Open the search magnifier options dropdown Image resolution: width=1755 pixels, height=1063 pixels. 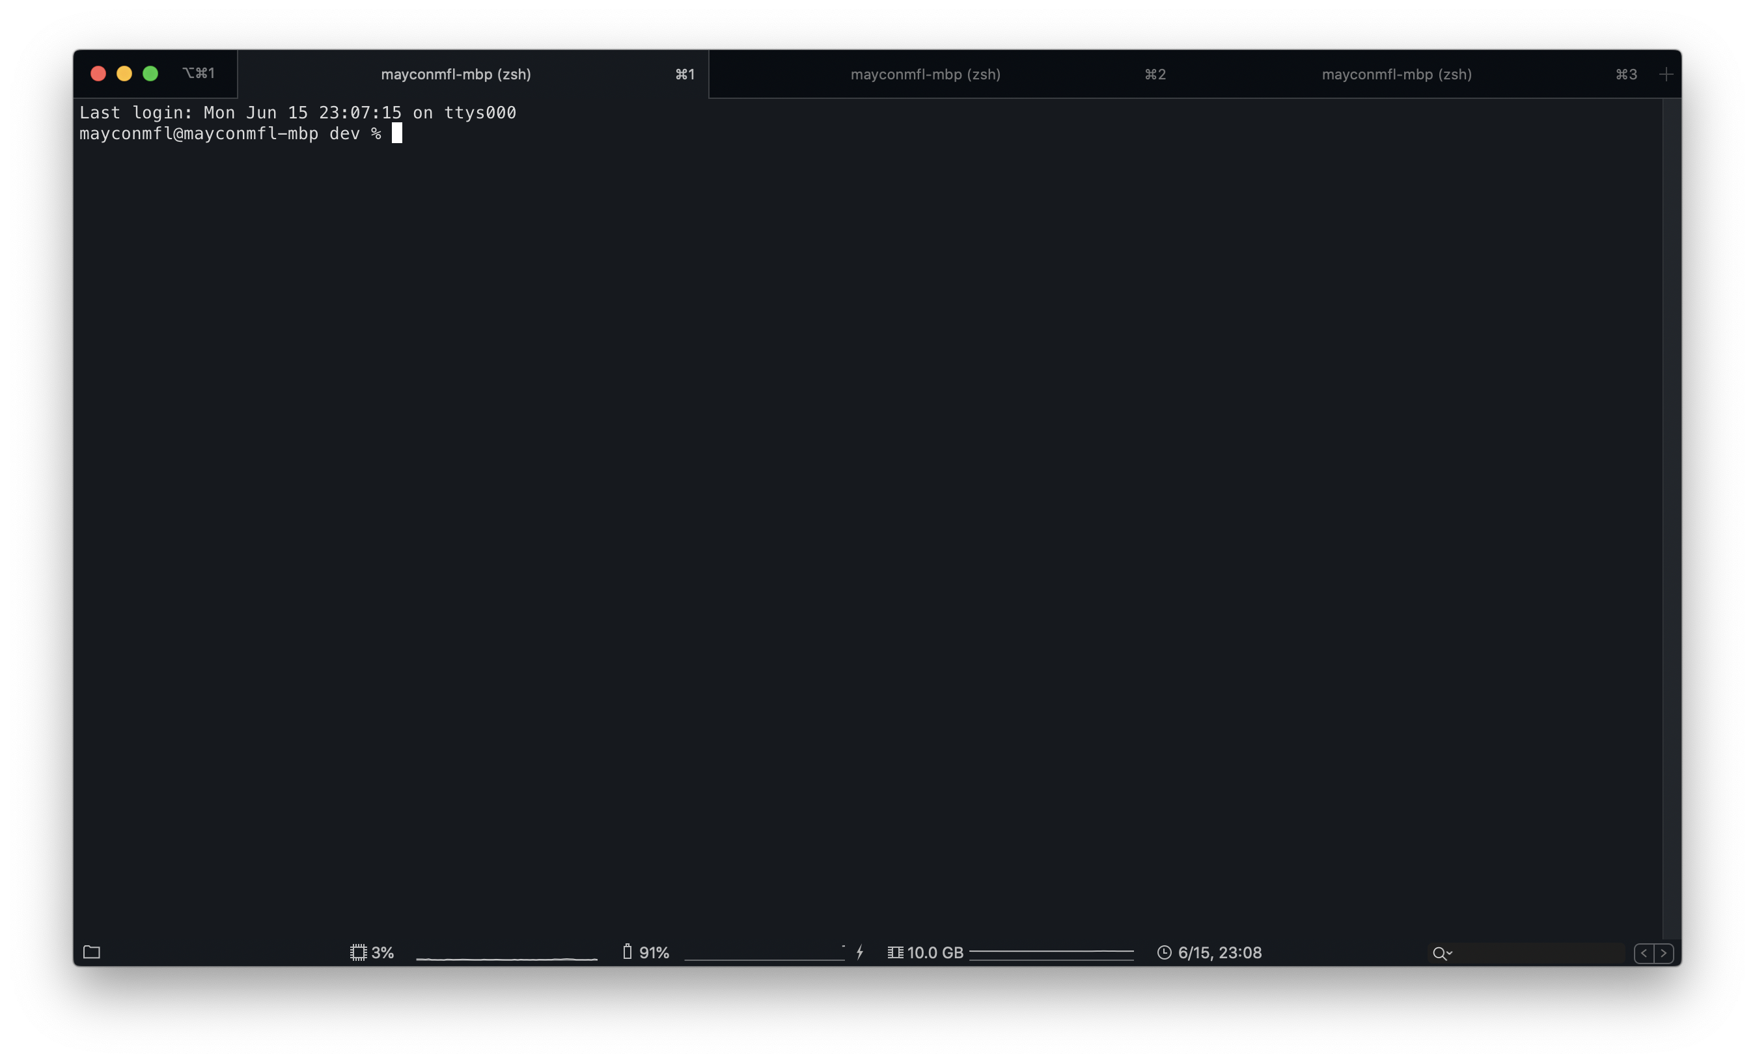pos(1443,953)
